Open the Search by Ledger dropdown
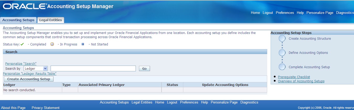This screenshot has width=354, height=110. [36, 68]
